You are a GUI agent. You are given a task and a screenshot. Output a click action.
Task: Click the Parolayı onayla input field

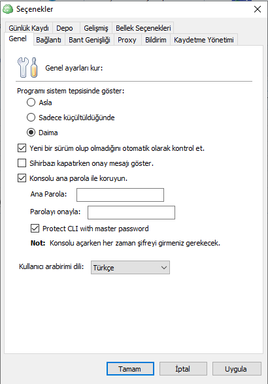tap(131, 212)
